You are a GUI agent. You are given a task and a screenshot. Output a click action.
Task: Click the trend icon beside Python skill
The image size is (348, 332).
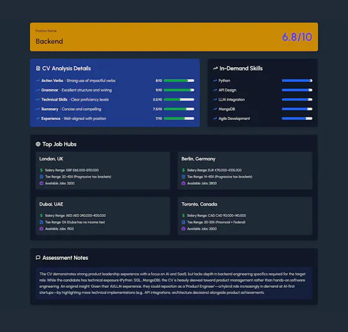click(214, 81)
